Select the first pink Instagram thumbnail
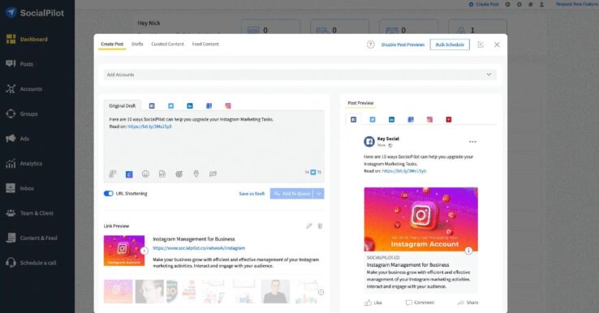 pyautogui.click(x=118, y=291)
